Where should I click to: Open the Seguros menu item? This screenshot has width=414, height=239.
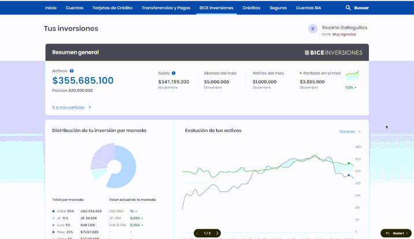point(278,8)
